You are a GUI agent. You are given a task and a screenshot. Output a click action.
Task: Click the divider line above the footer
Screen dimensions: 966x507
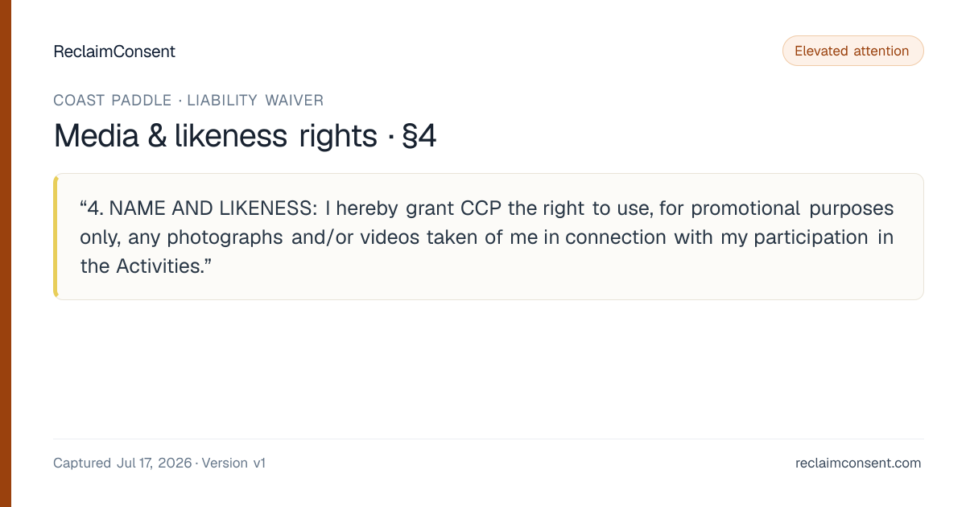tap(488, 439)
